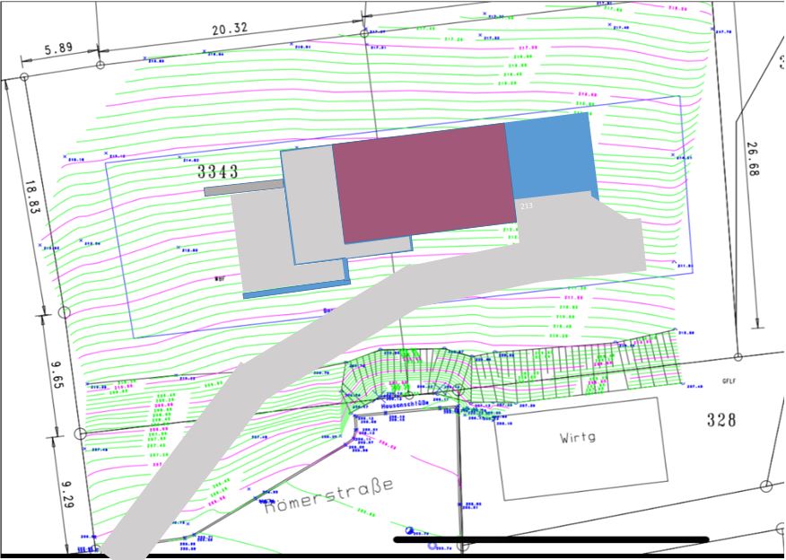Click the white 213 elevation label
The image size is (786, 560).
526,206
